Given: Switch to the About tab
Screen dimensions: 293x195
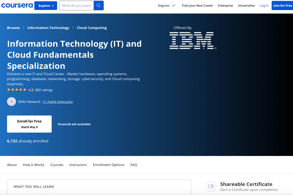Looking at the screenshot, I should (12, 165).
